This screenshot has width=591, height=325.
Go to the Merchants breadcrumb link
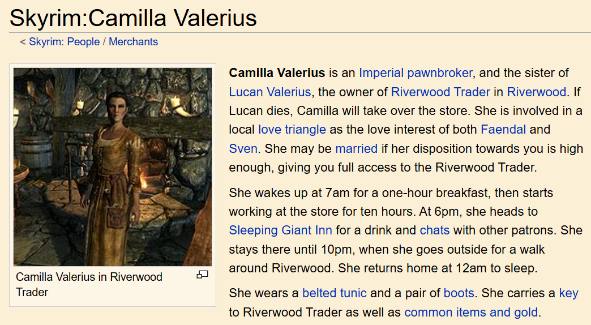click(x=134, y=41)
